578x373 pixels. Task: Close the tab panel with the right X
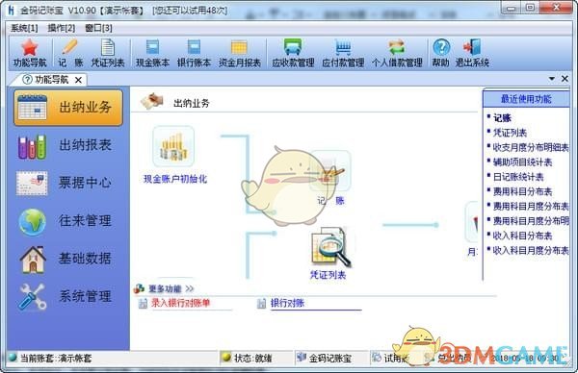565,79
